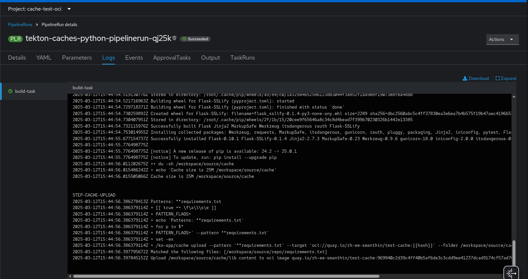The image size is (528, 279).
Task: Click the Succeeded status badge
Action: coord(195,39)
